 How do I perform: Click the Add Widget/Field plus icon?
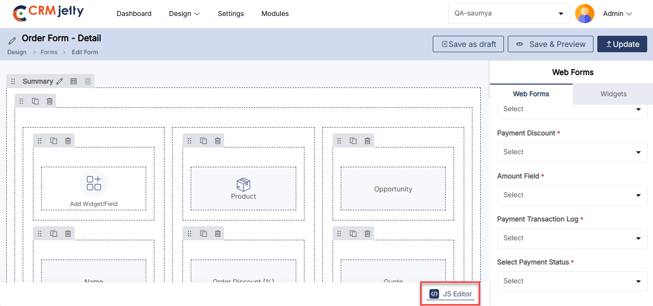tap(93, 183)
